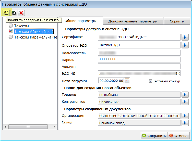Click into the Аккаунт input field
This screenshot has width=192, height=141.
pos(139,67)
